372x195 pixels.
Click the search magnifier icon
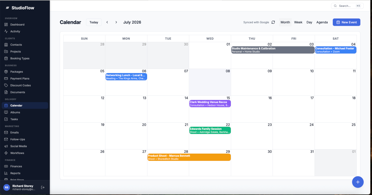335,6
